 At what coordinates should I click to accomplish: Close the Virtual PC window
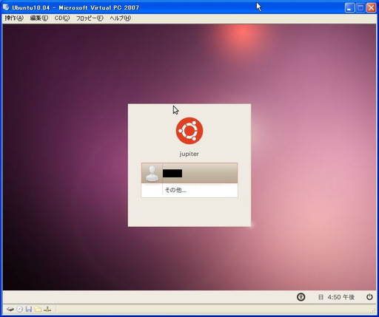pos(371,8)
